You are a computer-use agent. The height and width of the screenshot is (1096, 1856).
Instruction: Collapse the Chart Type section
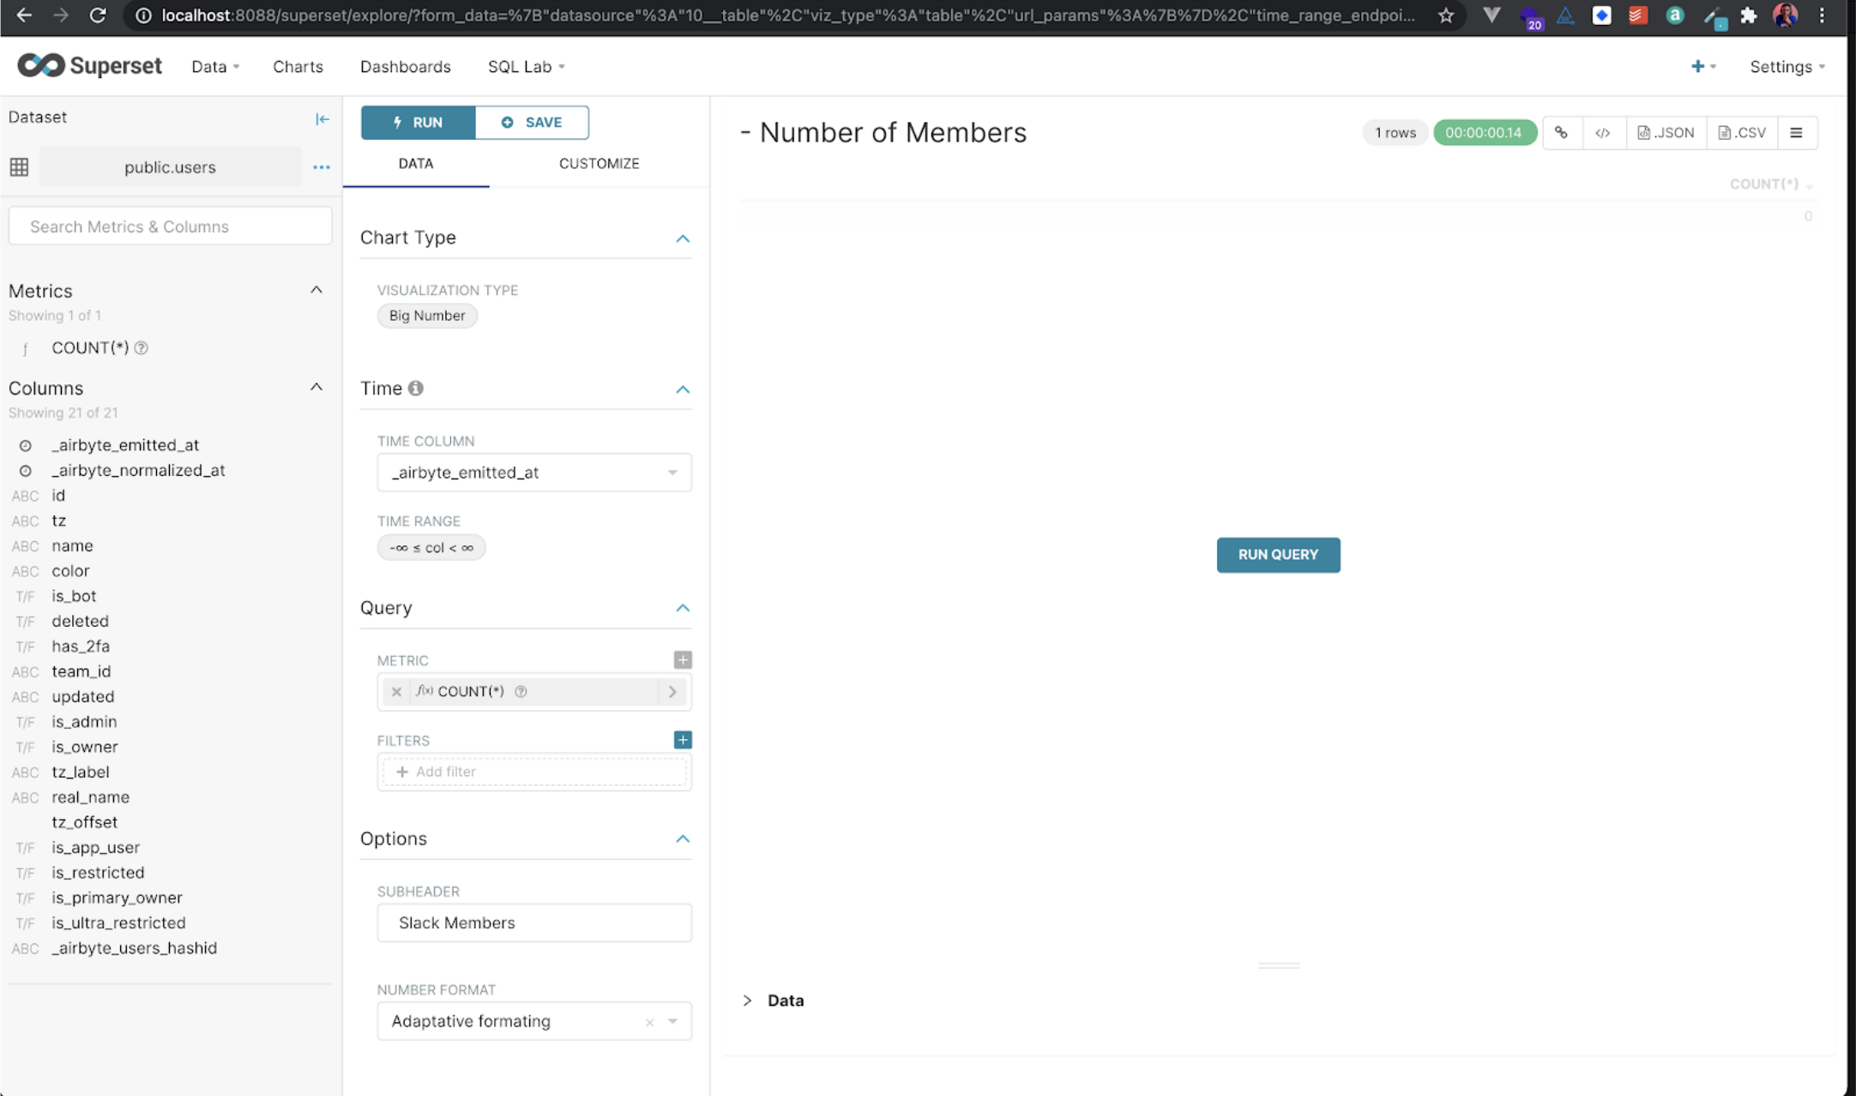(x=683, y=238)
